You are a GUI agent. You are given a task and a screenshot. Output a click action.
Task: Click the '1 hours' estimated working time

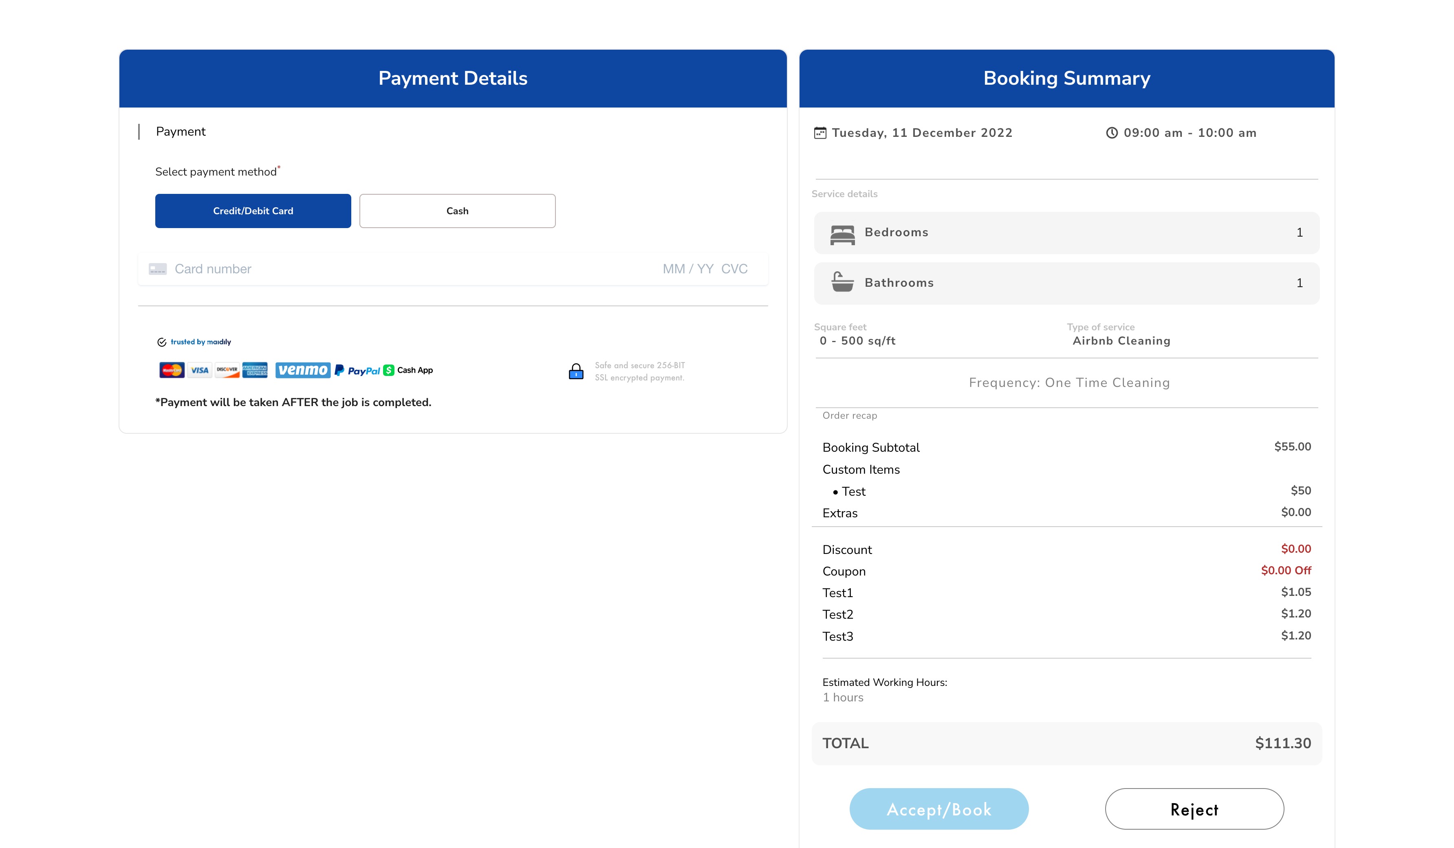843,697
